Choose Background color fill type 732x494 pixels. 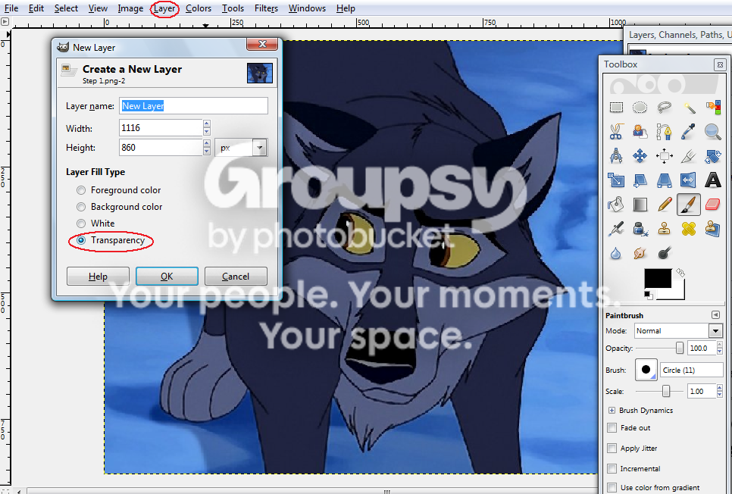coord(81,207)
